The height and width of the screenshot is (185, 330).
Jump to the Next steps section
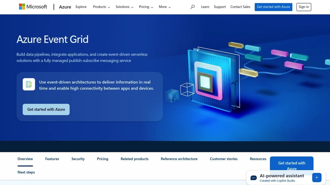click(26, 172)
